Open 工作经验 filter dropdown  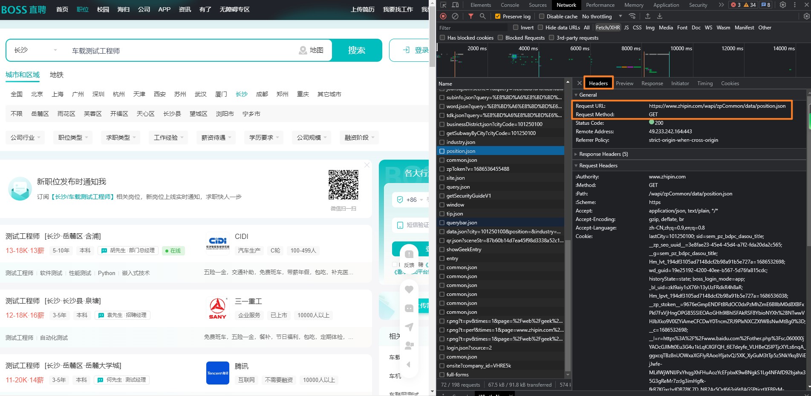pos(169,138)
